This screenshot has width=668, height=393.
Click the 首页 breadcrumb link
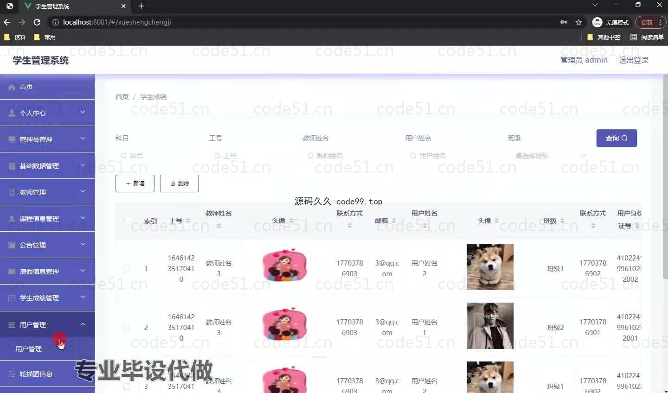pos(122,97)
